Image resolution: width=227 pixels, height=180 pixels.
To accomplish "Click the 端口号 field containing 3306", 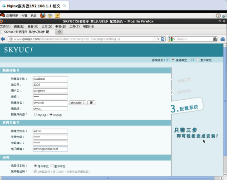I will 50,85.
